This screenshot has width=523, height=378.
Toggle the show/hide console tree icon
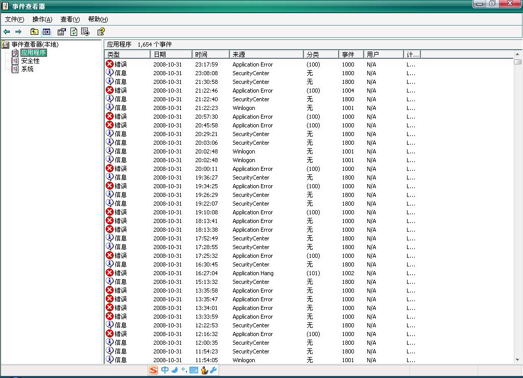click(x=46, y=32)
